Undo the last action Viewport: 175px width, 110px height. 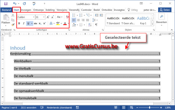tap(15, 4)
